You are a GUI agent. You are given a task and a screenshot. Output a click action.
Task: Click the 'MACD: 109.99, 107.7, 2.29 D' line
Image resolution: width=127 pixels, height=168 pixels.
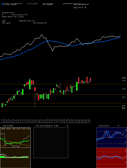pyautogui.click(x=13, y=17)
